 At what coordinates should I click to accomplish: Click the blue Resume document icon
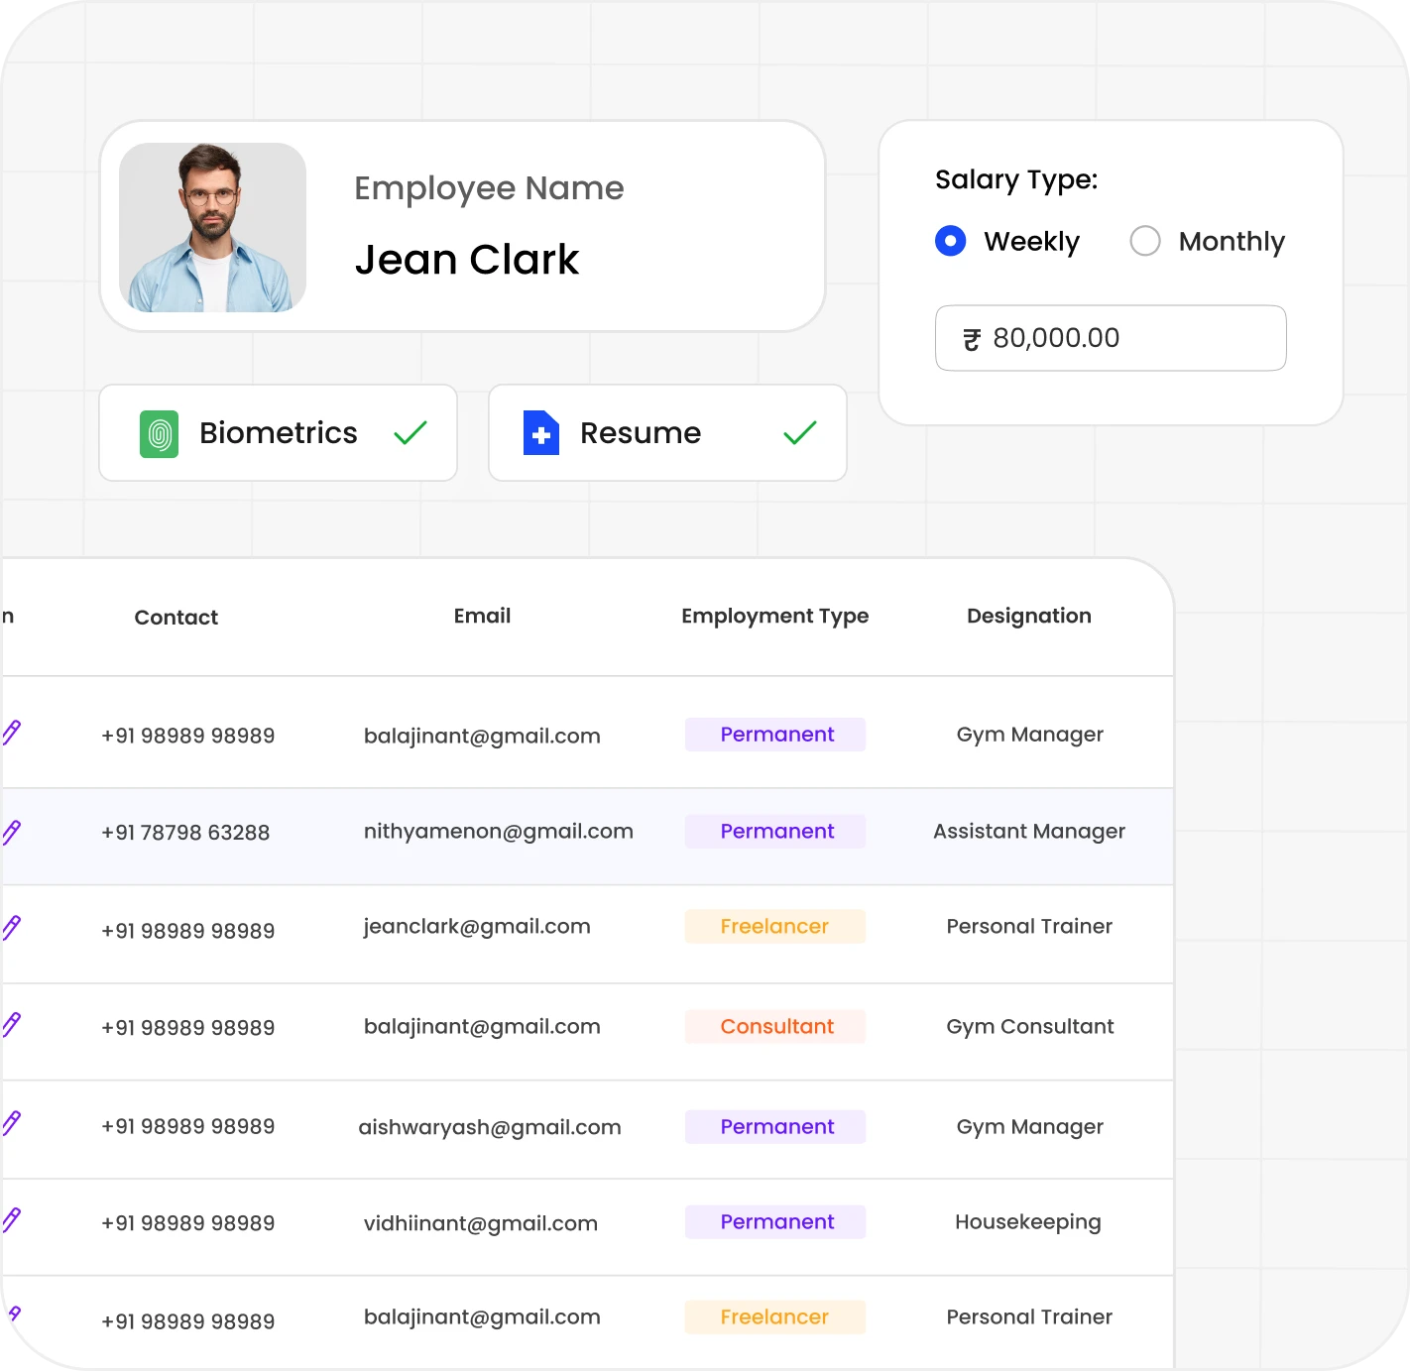541,433
